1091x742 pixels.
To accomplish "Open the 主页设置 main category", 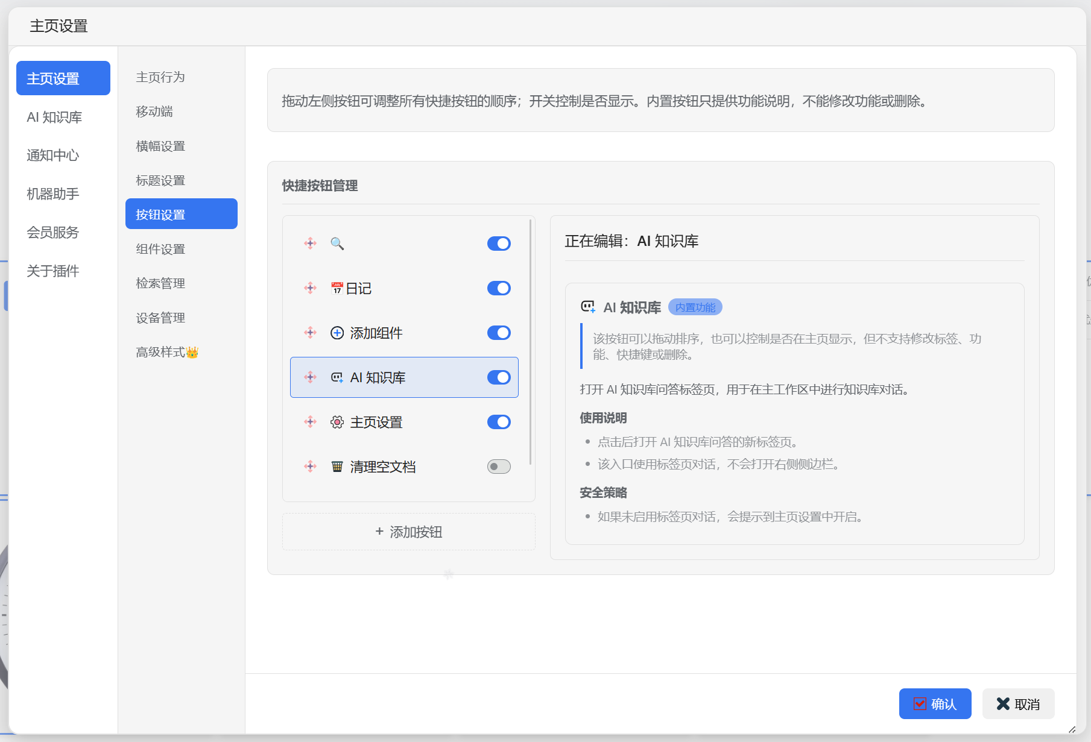I will tap(63, 78).
